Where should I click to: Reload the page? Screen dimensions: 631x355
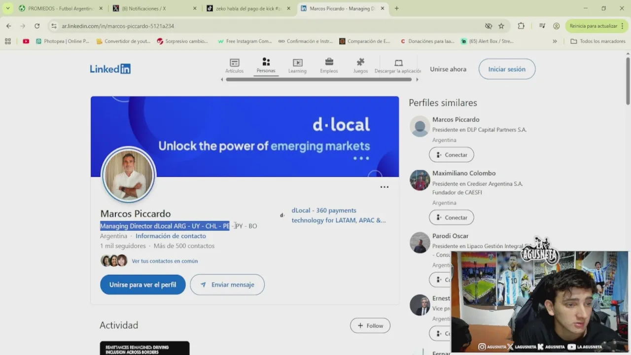tap(37, 26)
